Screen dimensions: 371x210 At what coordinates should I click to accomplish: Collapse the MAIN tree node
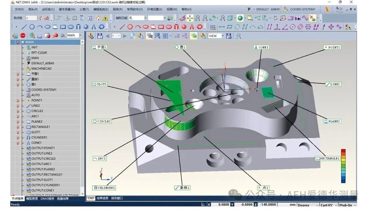(23, 42)
